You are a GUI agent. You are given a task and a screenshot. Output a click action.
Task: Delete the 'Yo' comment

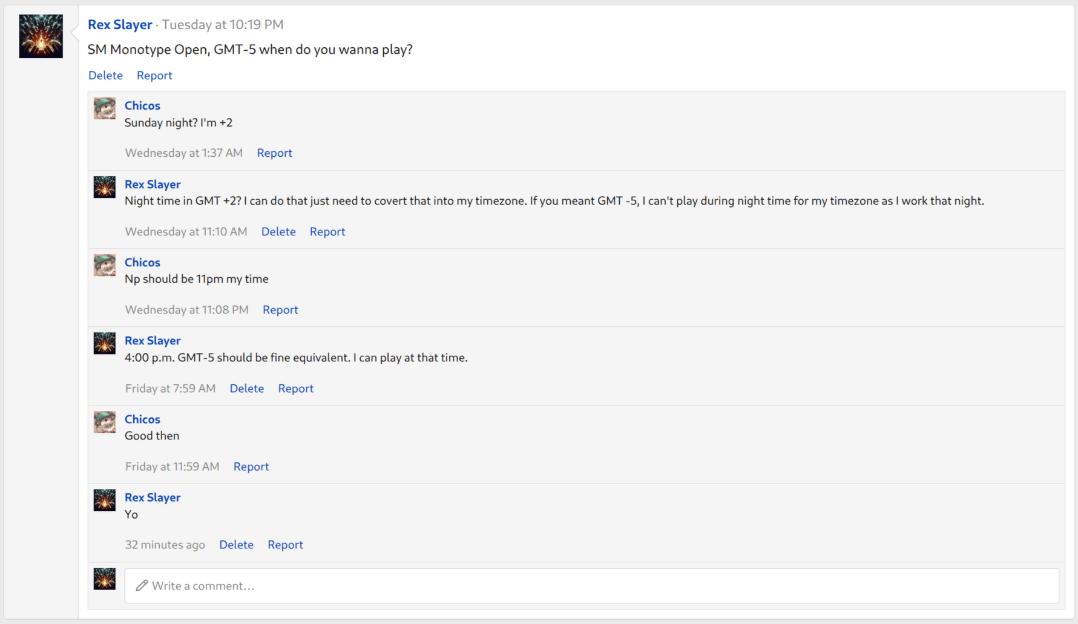236,545
